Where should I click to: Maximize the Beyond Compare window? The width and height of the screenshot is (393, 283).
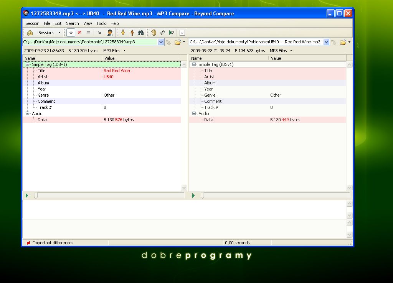tap(339, 13)
